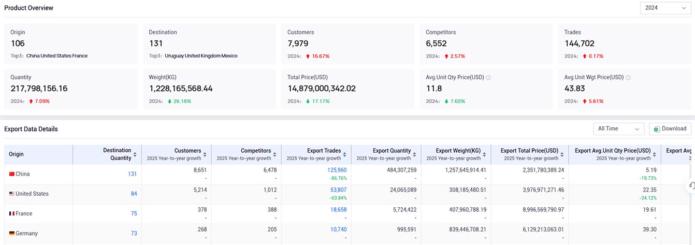Click China competitors value 6,478
This screenshot has height=245, width=695.
pyautogui.click(x=270, y=170)
